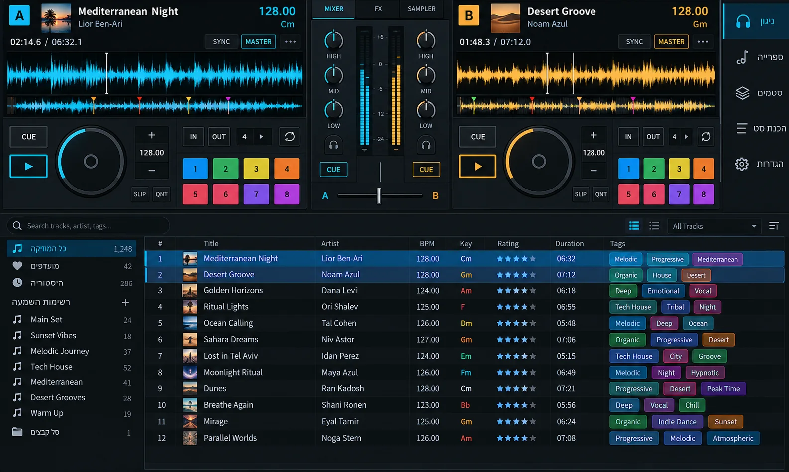Switch to compact list view

click(x=654, y=226)
